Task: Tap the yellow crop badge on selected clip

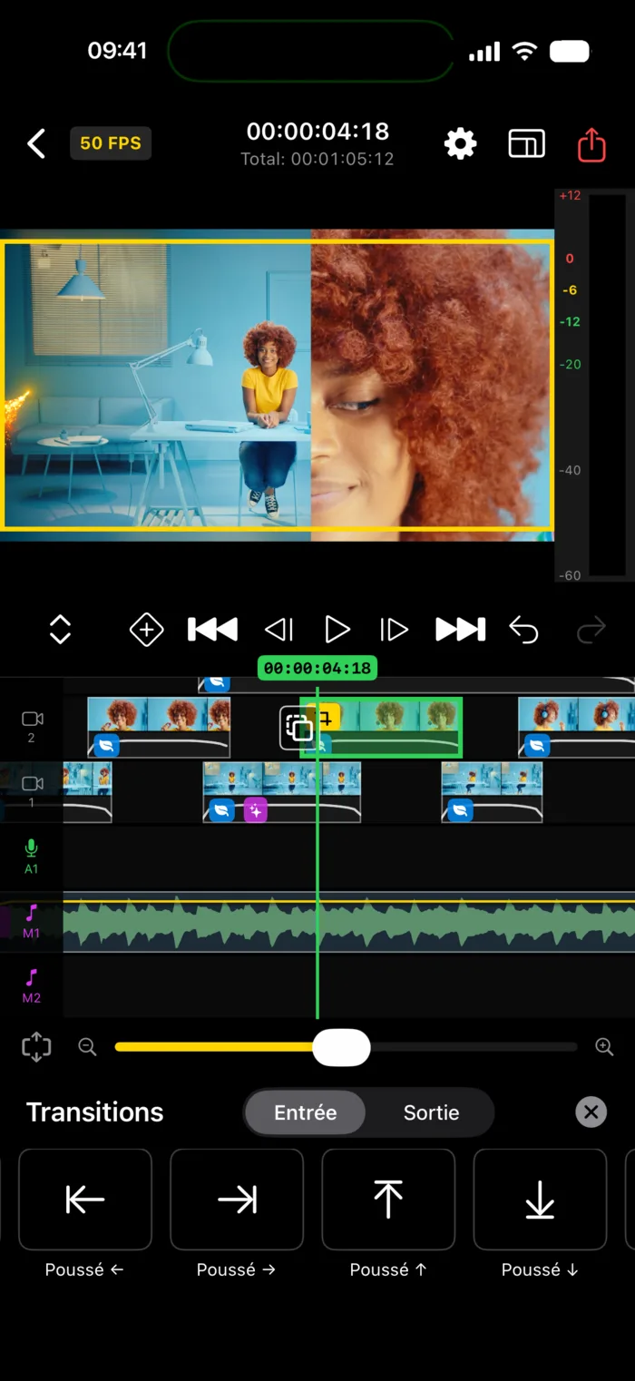Action: (325, 718)
